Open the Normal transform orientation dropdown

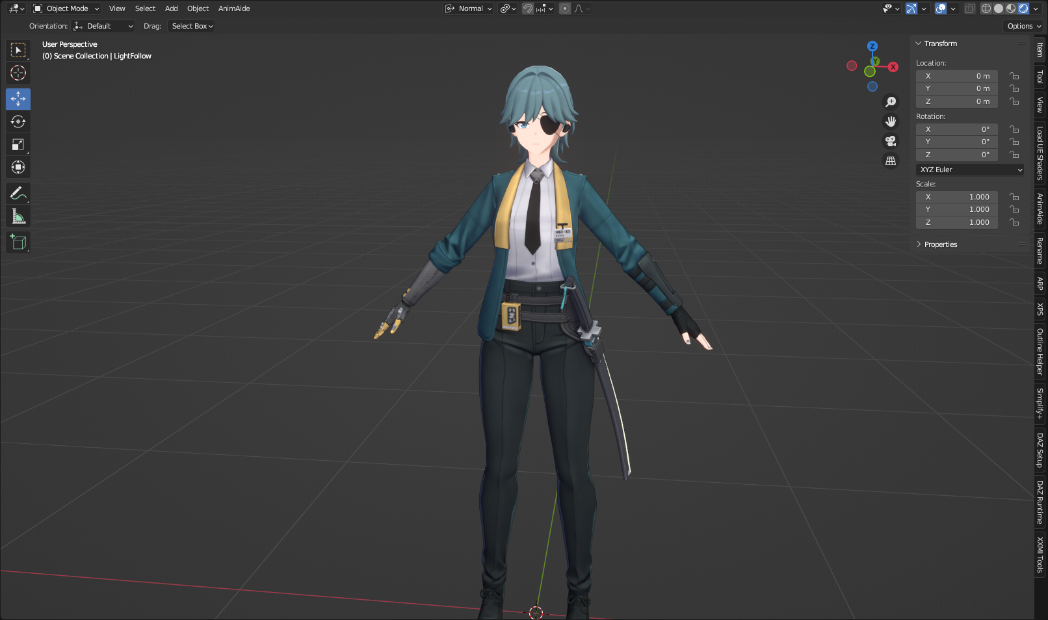[x=468, y=8]
